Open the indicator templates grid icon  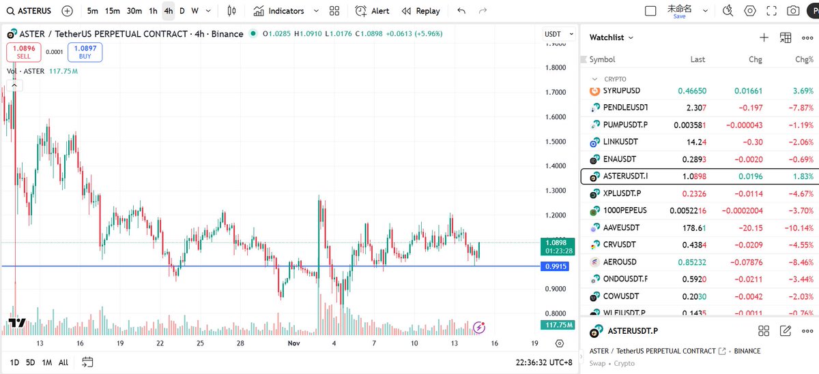tap(334, 11)
